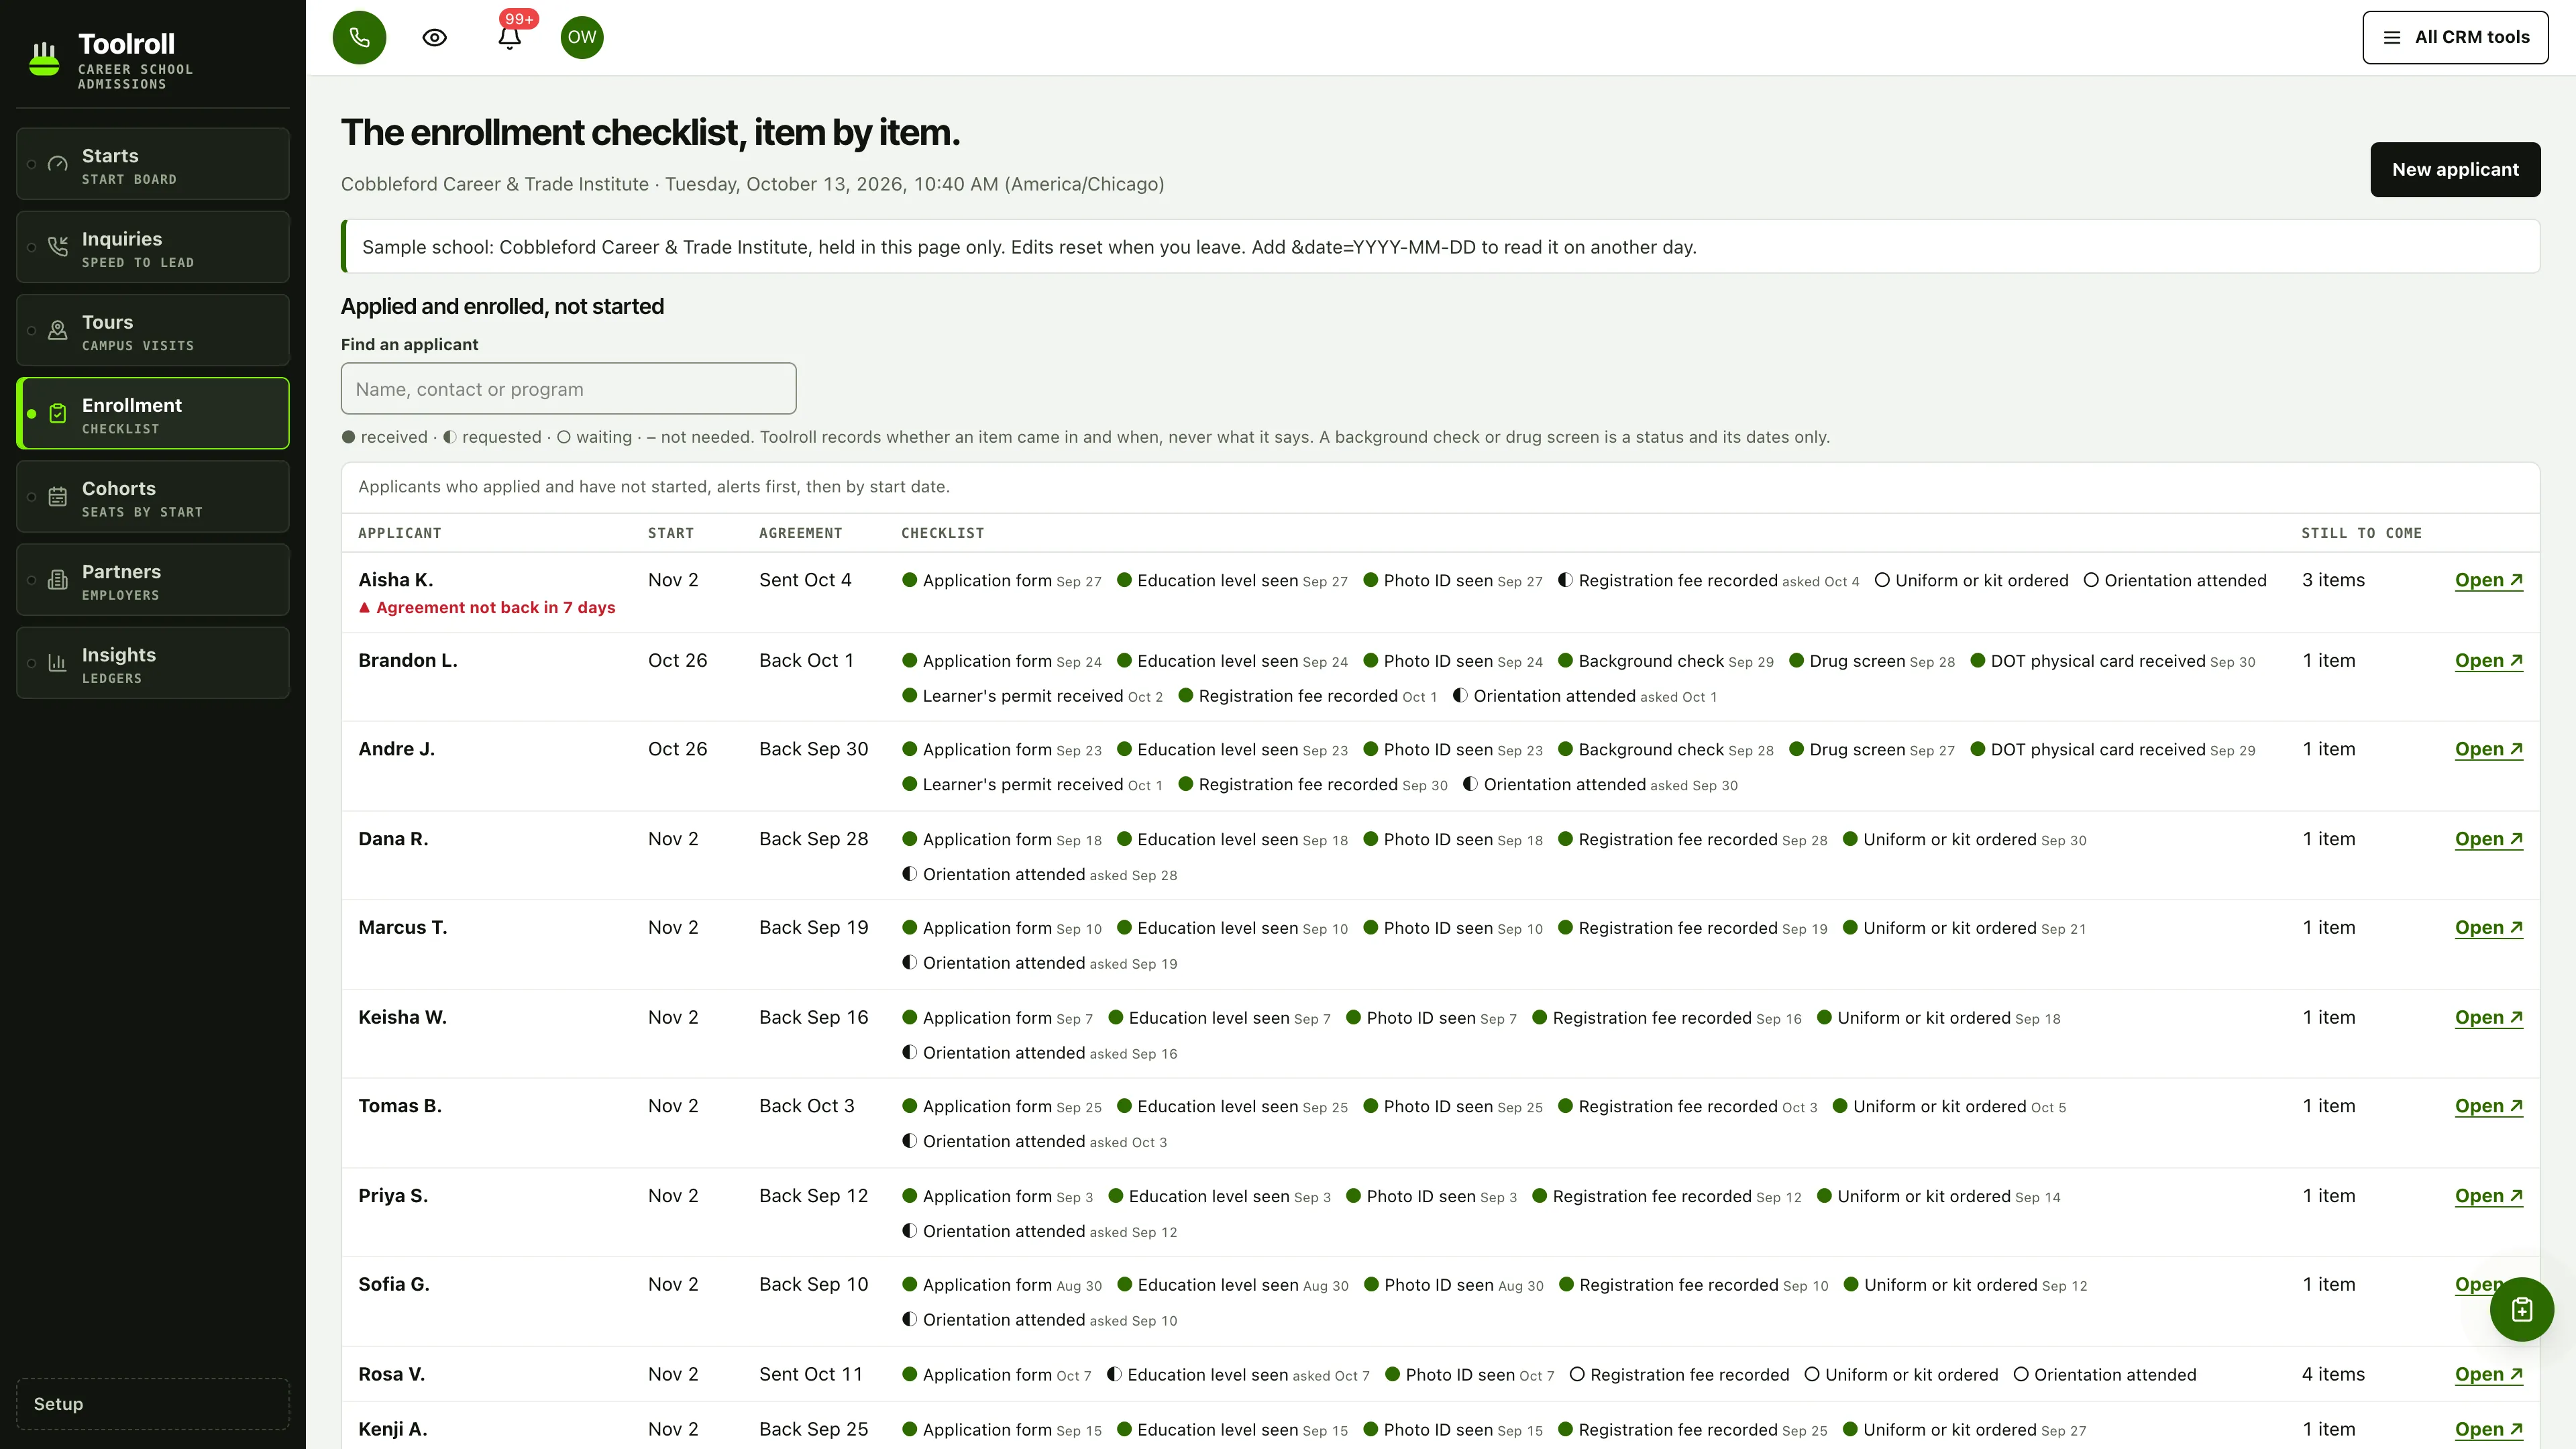This screenshot has height=1449, width=2576.
Task: Click the applicant name Brandon L.
Action: [x=408, y=661]
